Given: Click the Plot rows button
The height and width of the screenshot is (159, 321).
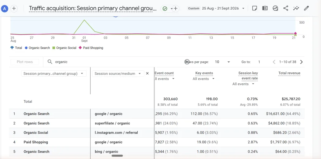Looking at the screenshot, I should click(25, 62).
